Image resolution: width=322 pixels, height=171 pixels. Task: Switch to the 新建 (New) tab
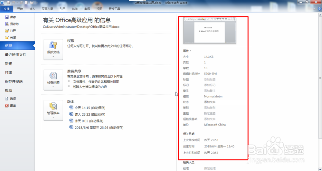[x=8, y=64]
